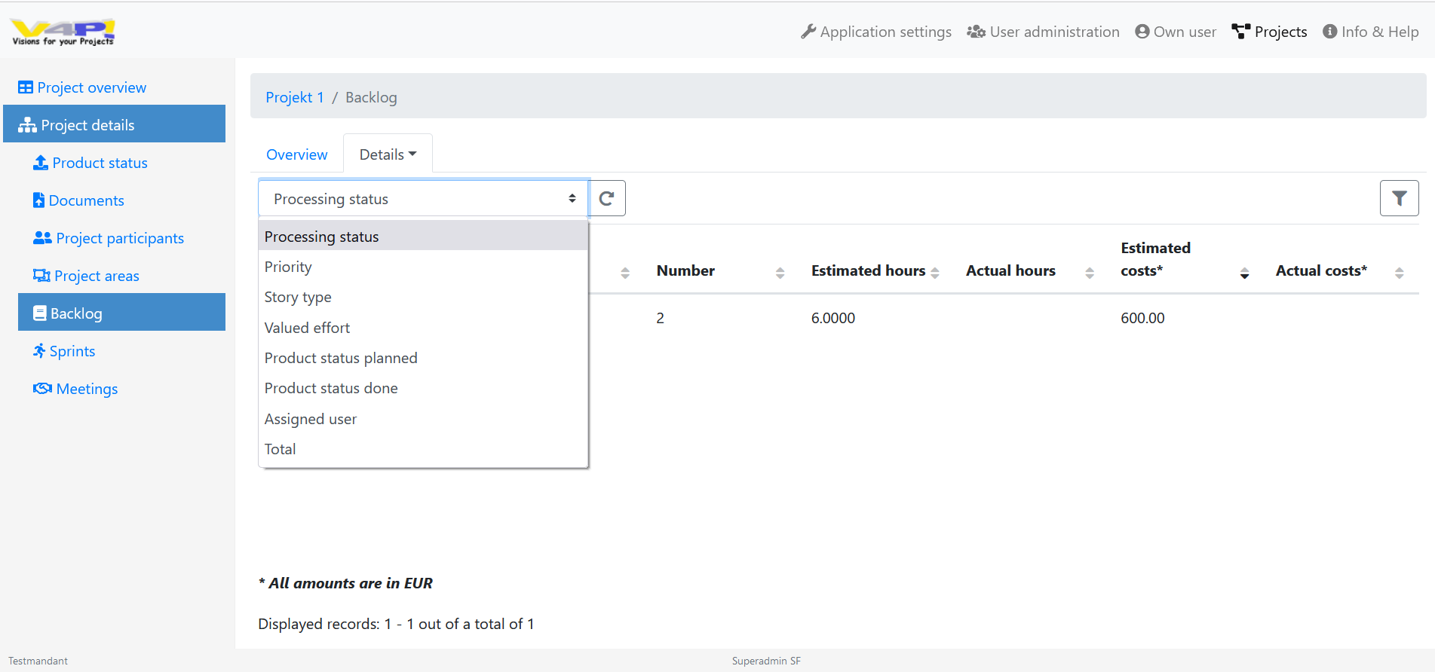Click the Project details sitemap icon
Screen dimensions: 1435x672
(x=28, y=125)
